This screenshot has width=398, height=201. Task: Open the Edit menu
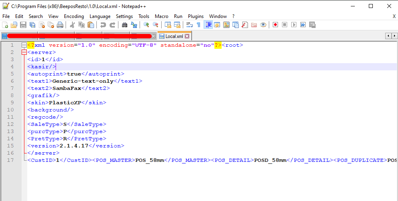19,16
